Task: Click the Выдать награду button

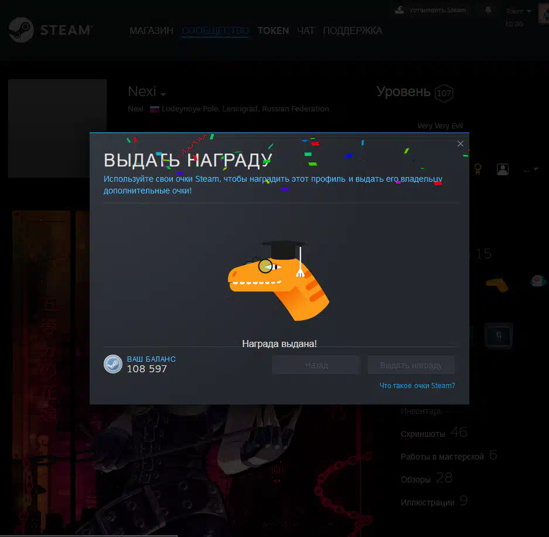Action: 411,365
